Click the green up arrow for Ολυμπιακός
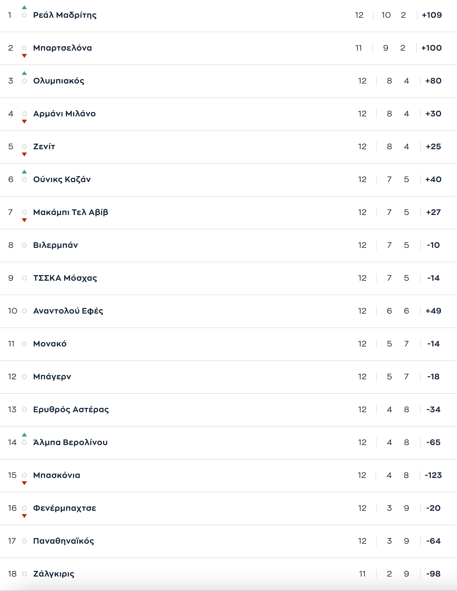The image size is (457, 591). [x=24, y=73]
